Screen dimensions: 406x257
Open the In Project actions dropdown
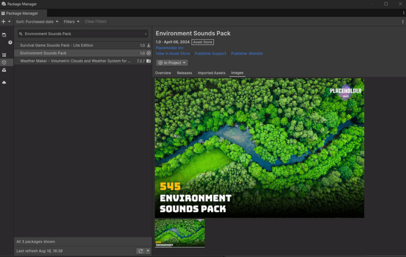pyautogui.click(x=172, y=63)
